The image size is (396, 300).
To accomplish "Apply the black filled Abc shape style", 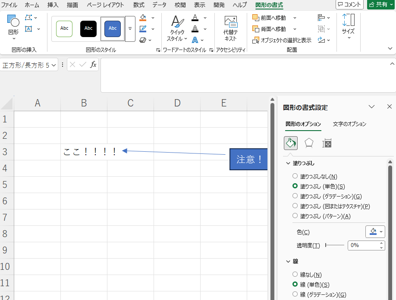I will pyautogui.click(x=88, y=28).
